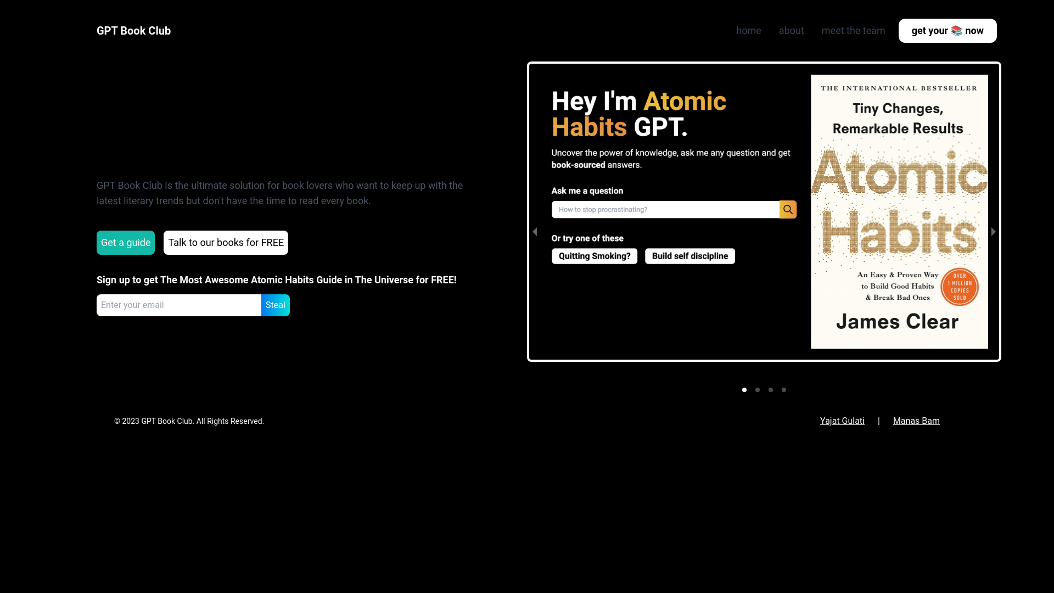Viewport: 1054px width, 593px height.
Task: Click the Ask me a question search box
Action: coord(665,209)
